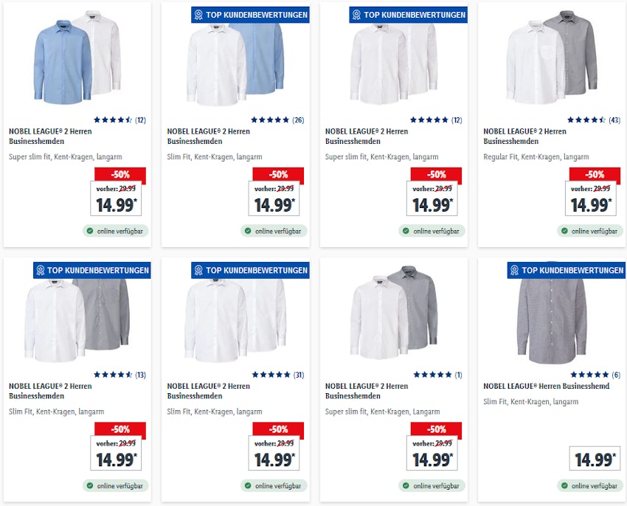627x506 pixels.
Task: Open the shirt image of the Regular Fit product
Action: [x=551, y=60]
